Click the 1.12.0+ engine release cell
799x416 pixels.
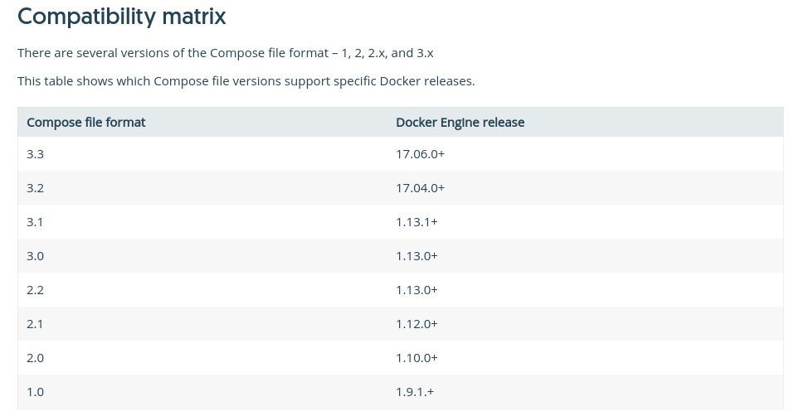(x=417, y=324)
